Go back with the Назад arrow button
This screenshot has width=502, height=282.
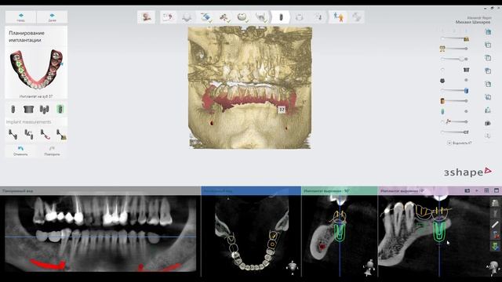21,17
